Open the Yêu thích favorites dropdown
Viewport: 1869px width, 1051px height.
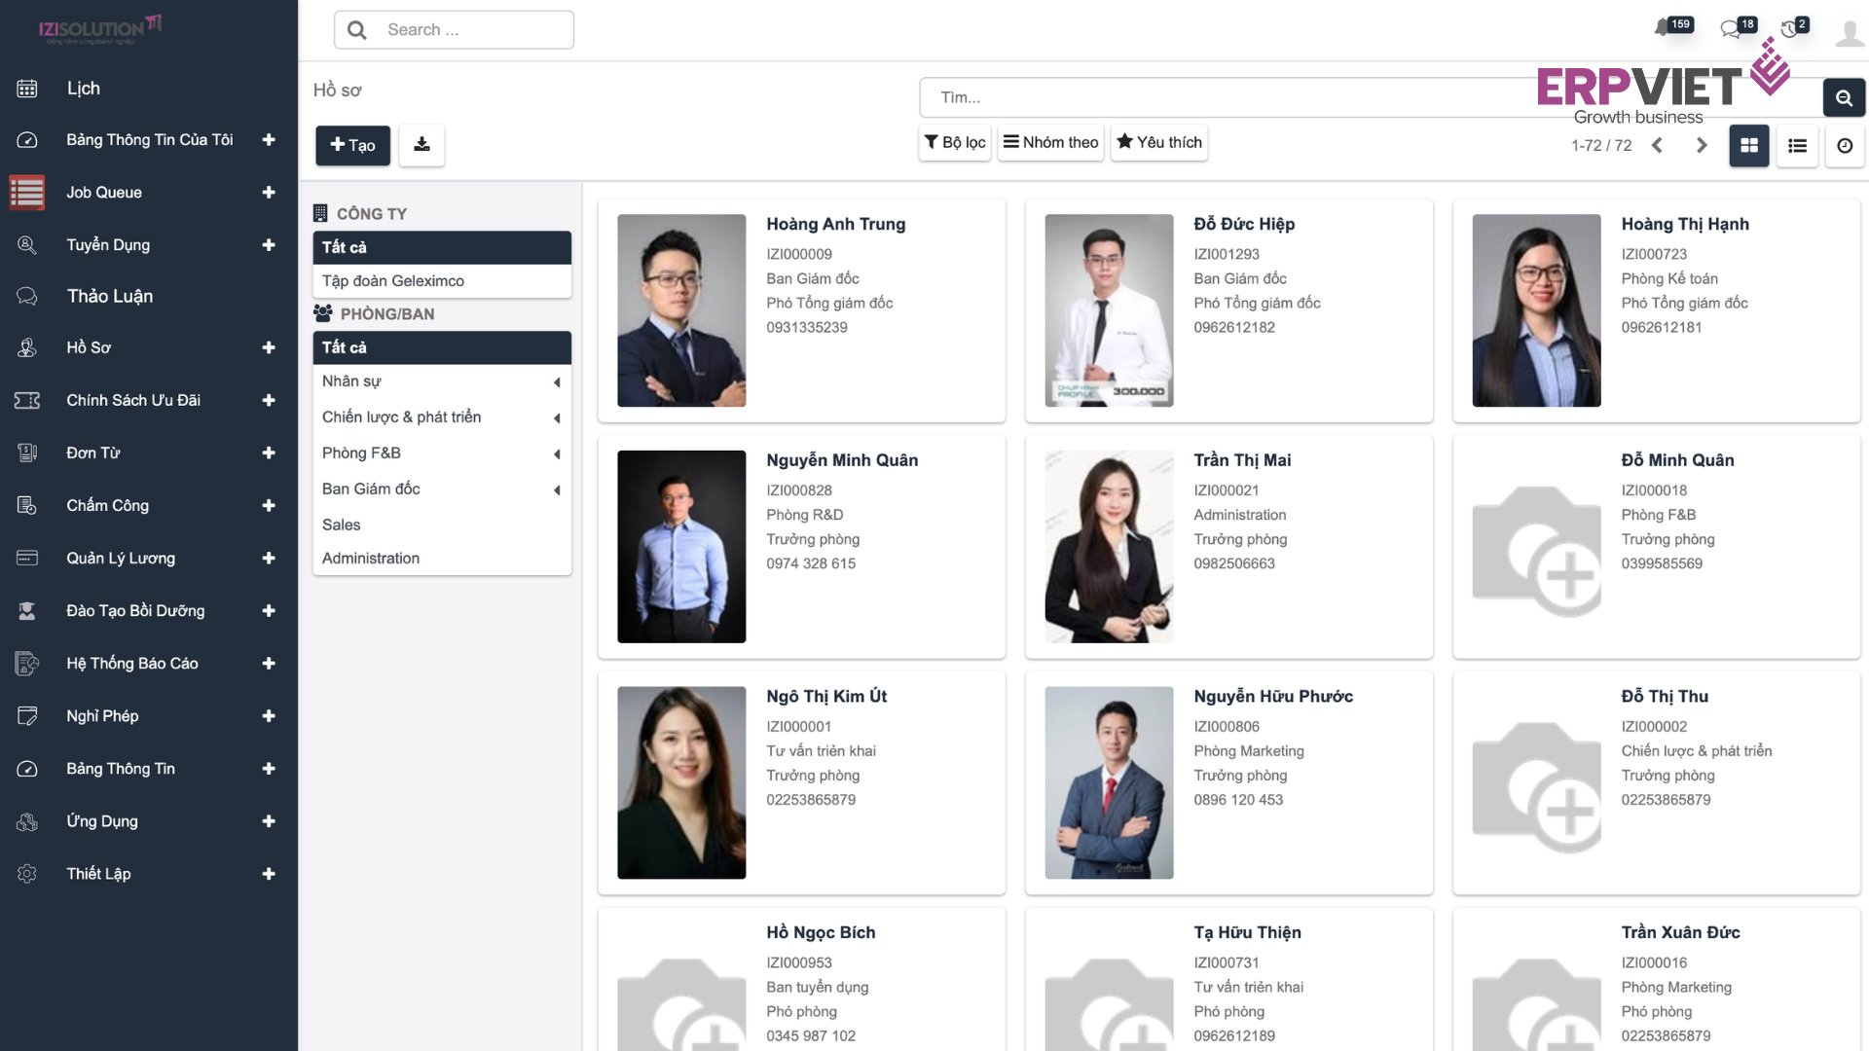coord(1159,142)
